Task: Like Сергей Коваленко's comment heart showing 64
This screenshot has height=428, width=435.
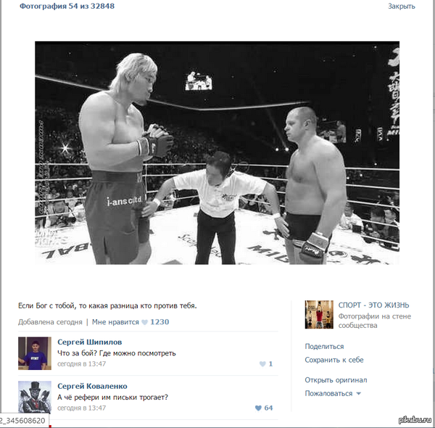Action: tap(258, 408)
